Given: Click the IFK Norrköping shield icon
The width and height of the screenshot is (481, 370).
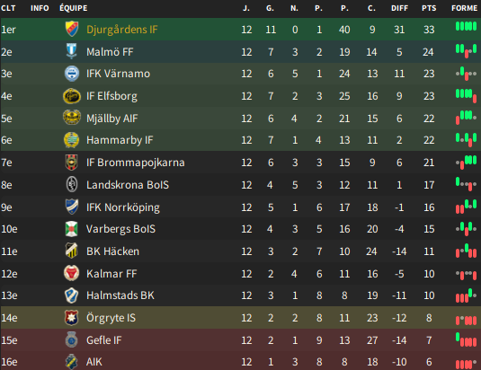Looking at the screenshot, I should (72, 207).
